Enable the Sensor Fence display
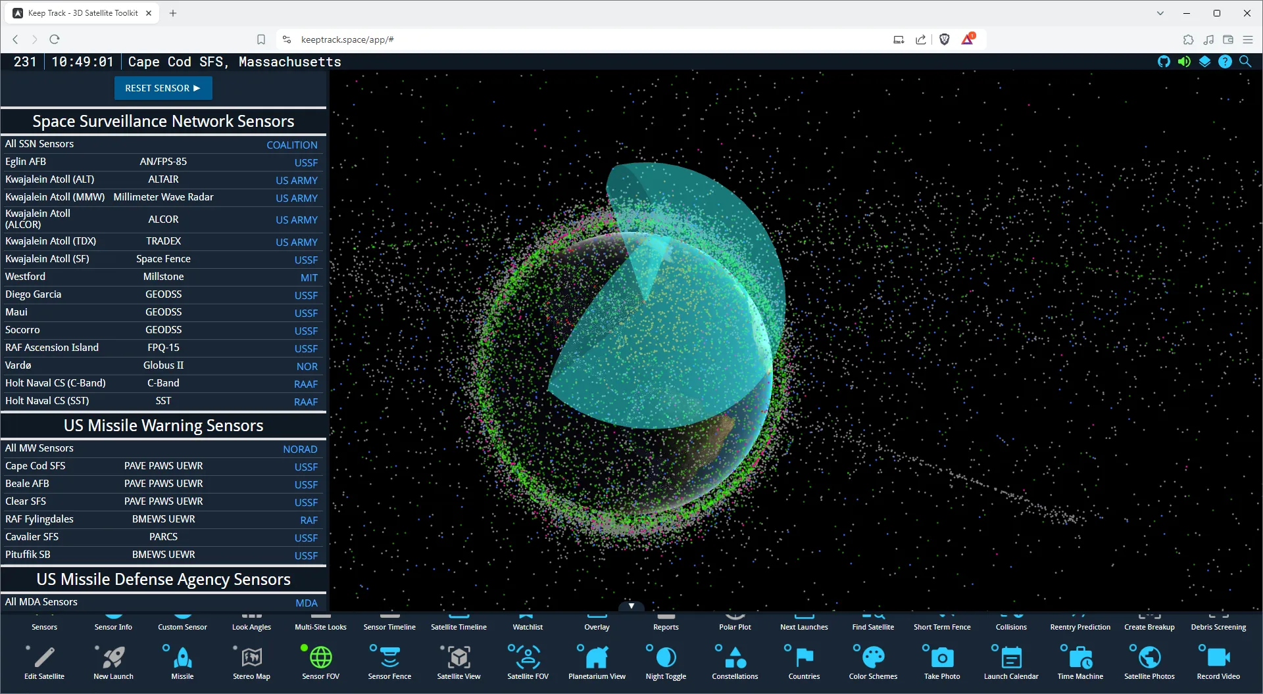Image resolution: width=1263 pixels, height=694 pixels. (x=389, y=660)
